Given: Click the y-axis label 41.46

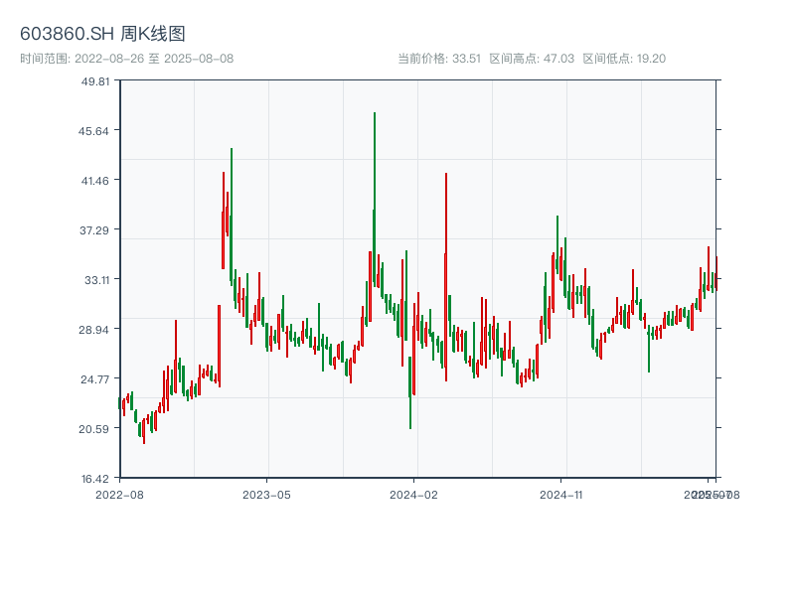Looking at the screenshot, I should pos(95,181).
